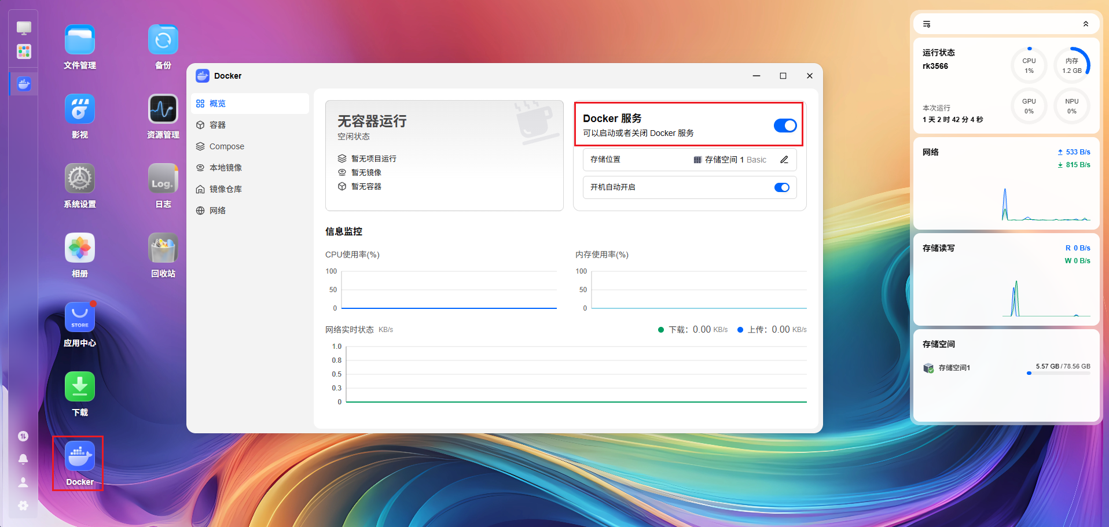Open the 日志 Log app icon
This screenshot has width=1109, height=527.
[163, 179]
